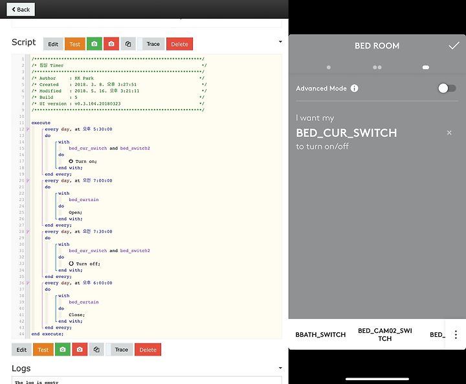Click 'BED ROOM' panel title
This screenshot has height=384, width=466.
[377, 46]
